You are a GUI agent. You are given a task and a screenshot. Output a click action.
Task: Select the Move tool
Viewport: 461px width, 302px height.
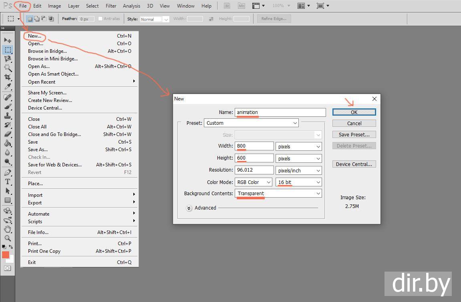coord(8,40)
